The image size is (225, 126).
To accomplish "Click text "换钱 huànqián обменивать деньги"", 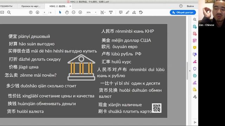I will 41,104.
